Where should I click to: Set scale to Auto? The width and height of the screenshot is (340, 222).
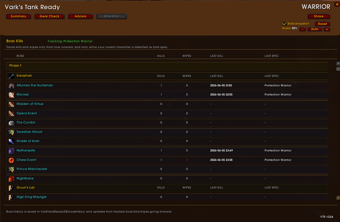point(315,29)
